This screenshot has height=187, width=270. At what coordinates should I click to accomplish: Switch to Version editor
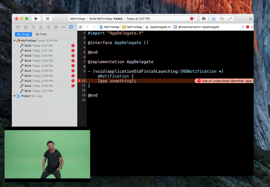230,19
